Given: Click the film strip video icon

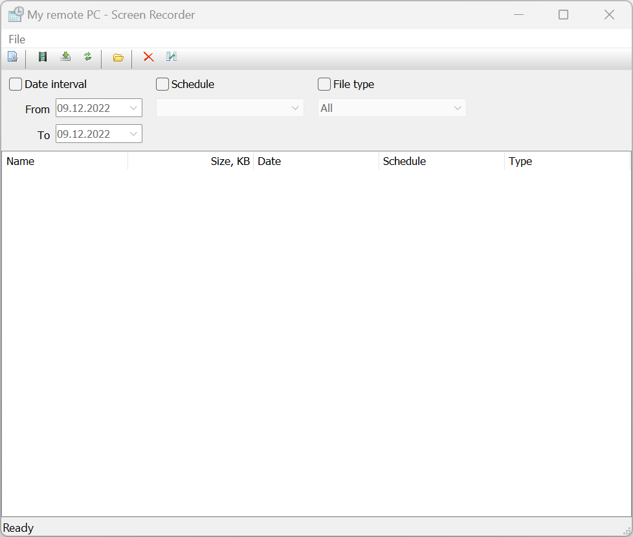Looking at the screenshot, I should (43, 57).
